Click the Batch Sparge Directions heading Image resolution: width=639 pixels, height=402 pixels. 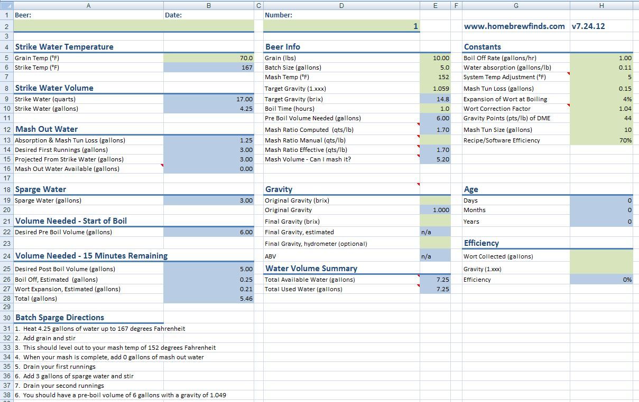point(60,318)
